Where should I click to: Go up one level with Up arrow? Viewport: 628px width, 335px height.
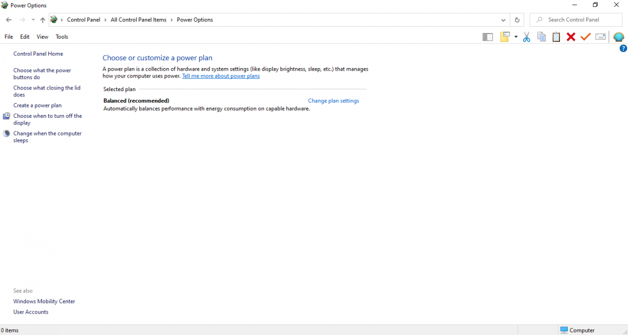[43, 20]
